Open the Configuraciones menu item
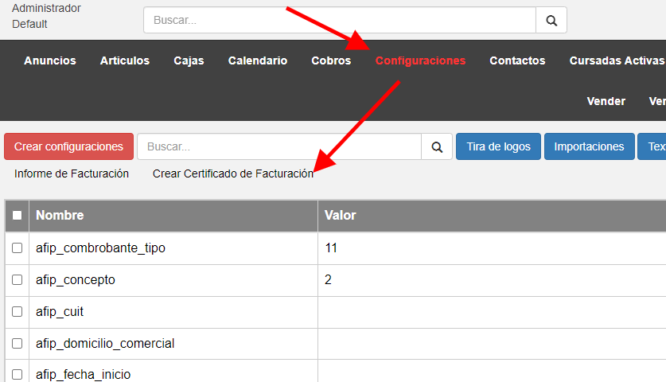Viewport: 666px width, 382px height. pyautogui.click(x=420, y=60)
